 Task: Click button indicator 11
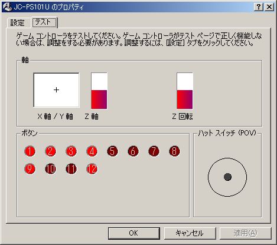coord(71,169)
